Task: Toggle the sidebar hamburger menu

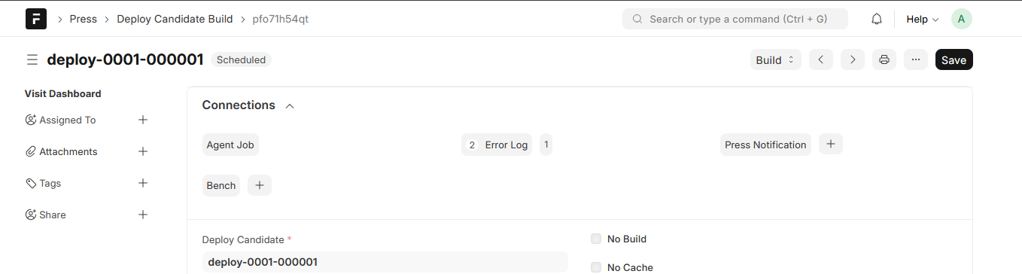Action: coord(32,59)
